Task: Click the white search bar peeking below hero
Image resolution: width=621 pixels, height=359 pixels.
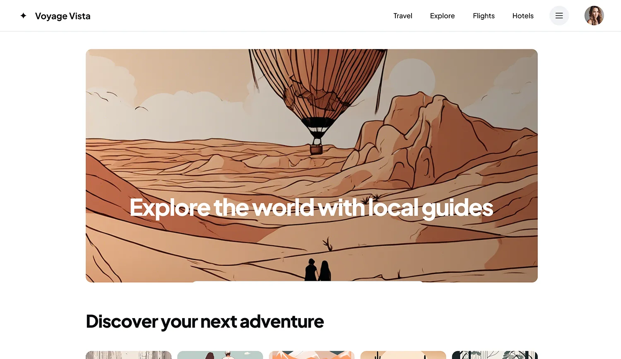Action: coord(308,282)
